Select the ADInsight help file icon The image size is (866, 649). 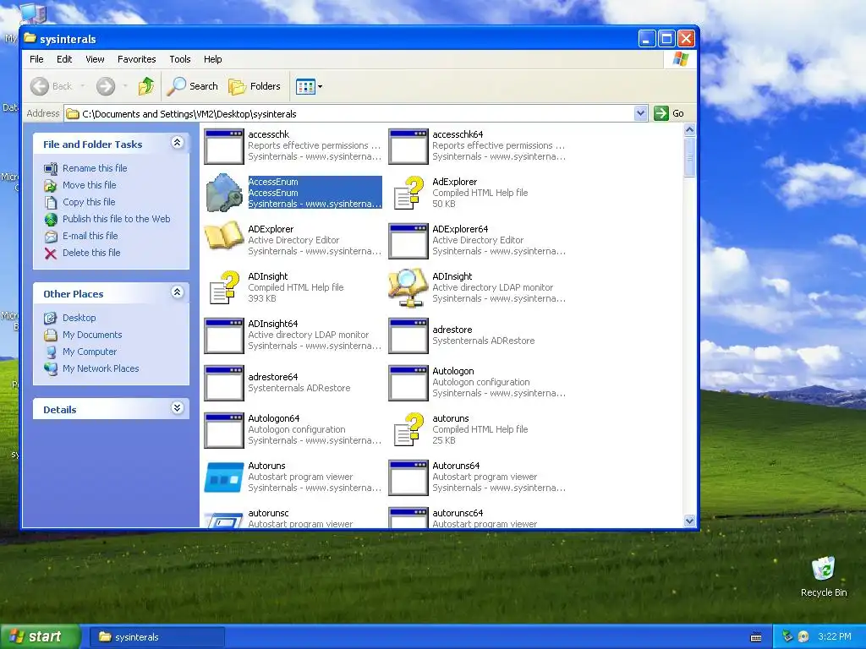point(223,287)
